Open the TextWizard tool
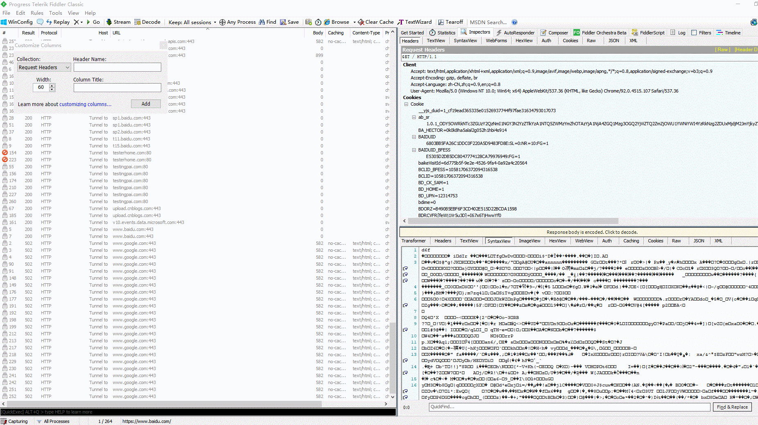Viewport: 758px width, 425px height. coord(415,22)
